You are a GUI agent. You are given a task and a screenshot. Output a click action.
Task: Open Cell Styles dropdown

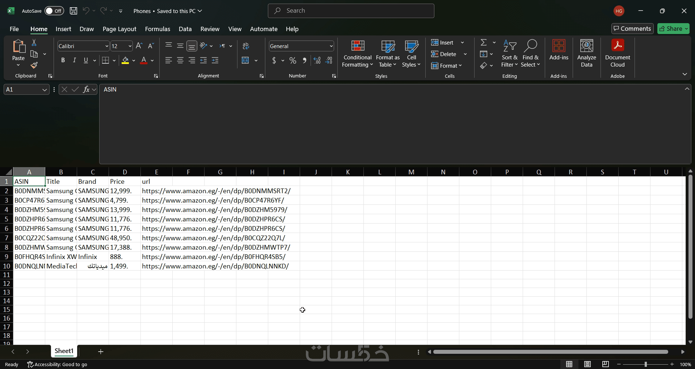click(411, 54)
